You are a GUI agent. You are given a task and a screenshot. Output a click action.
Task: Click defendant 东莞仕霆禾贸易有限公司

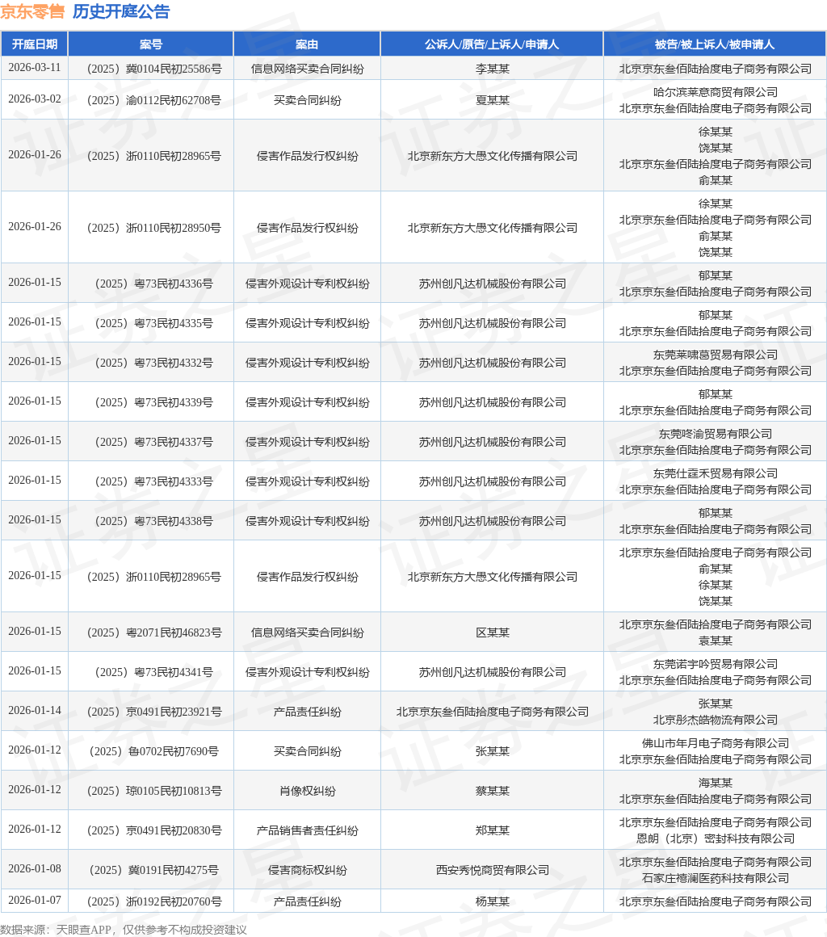[x=716, y=473]
